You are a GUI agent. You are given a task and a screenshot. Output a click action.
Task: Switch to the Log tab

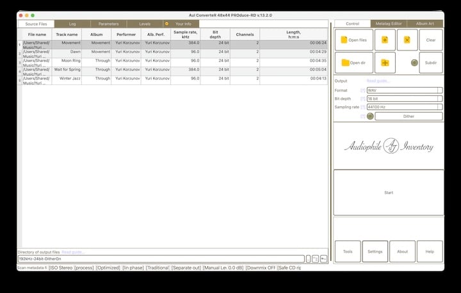coord(72,24)
